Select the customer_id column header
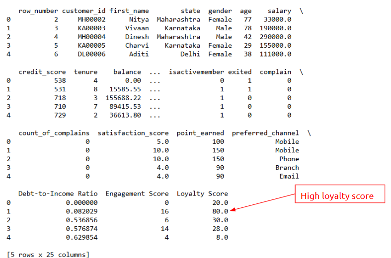 coord(84,11)
